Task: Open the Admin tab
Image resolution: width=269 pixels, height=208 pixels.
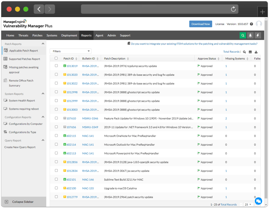Action: pos(112,35)
